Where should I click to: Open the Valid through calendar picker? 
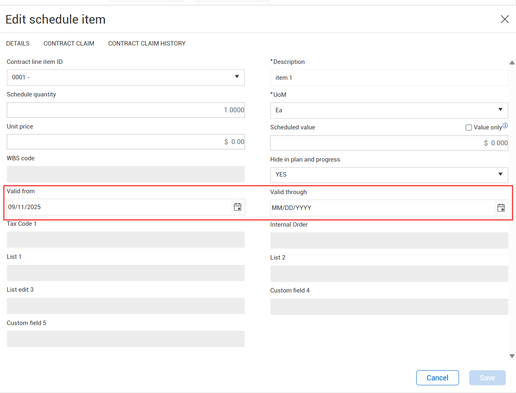coord(501,208)
